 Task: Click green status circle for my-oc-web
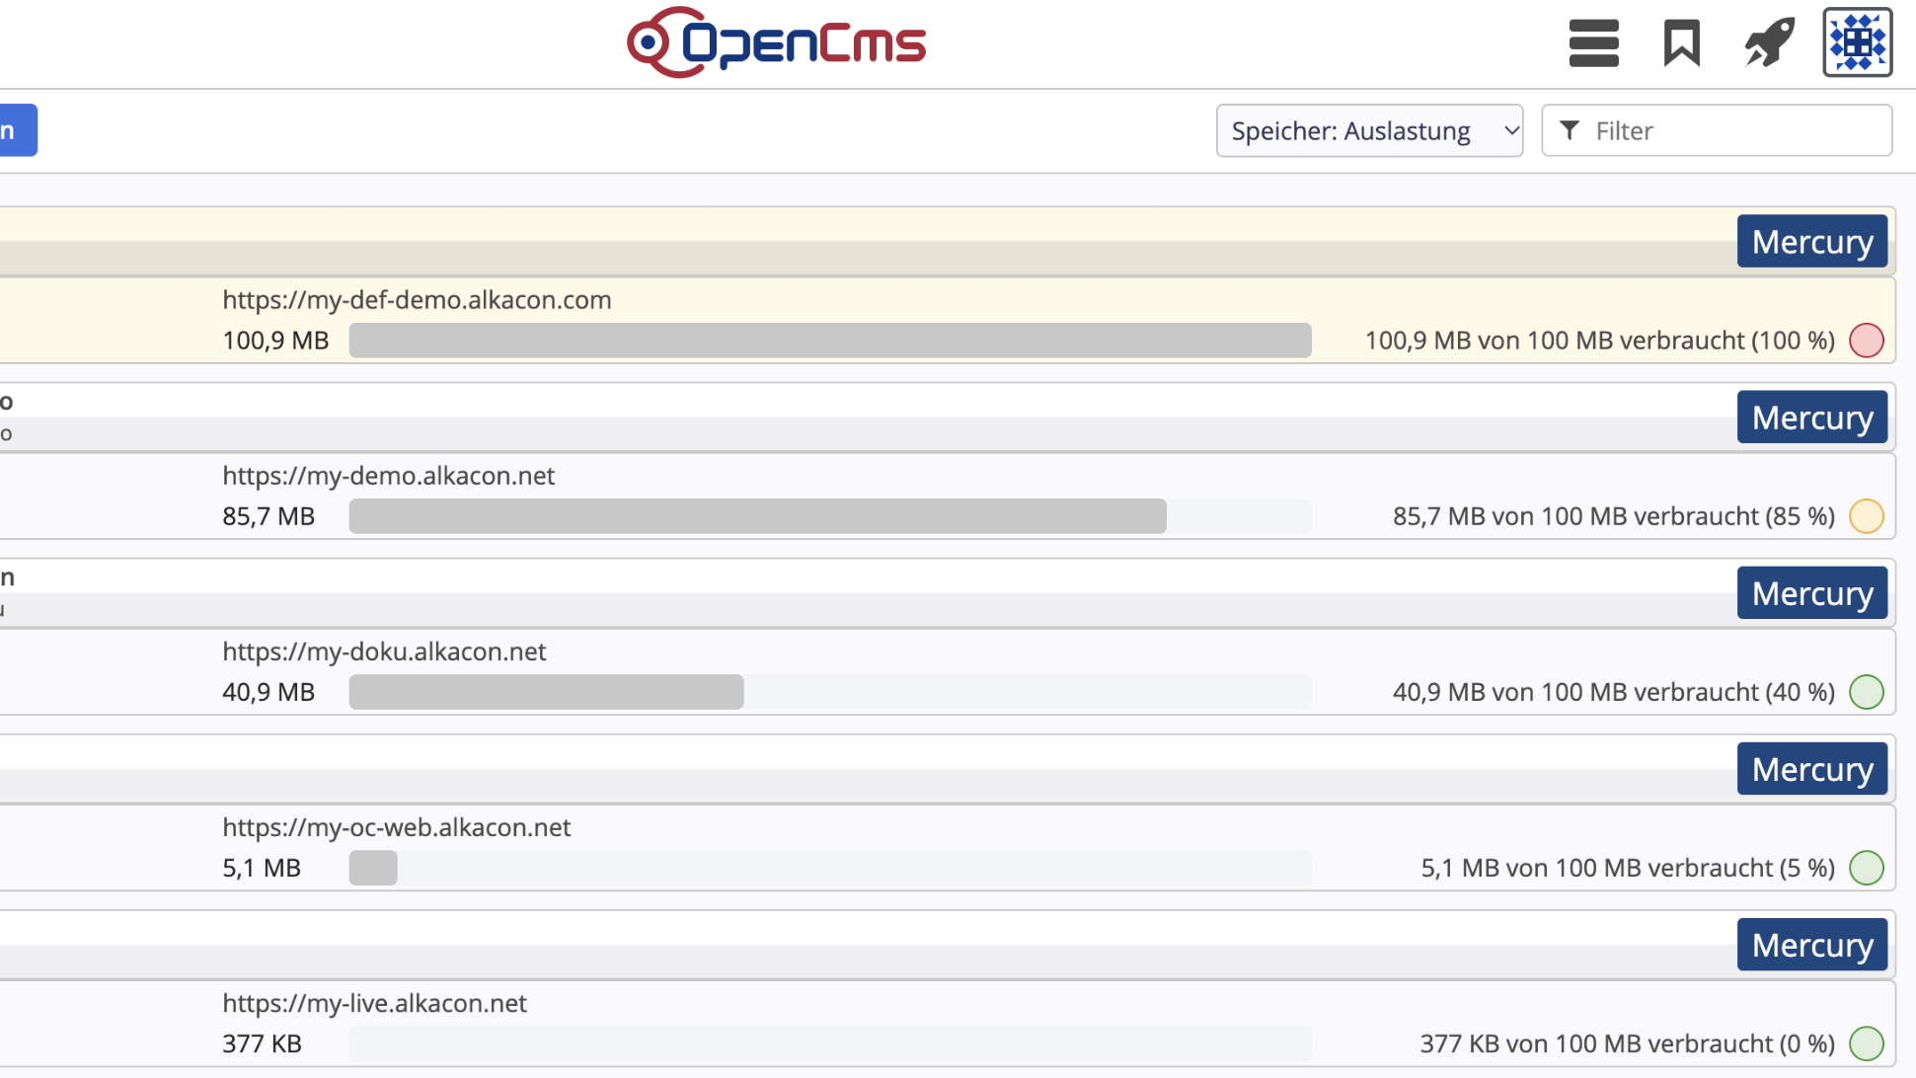click(1866, 868)
